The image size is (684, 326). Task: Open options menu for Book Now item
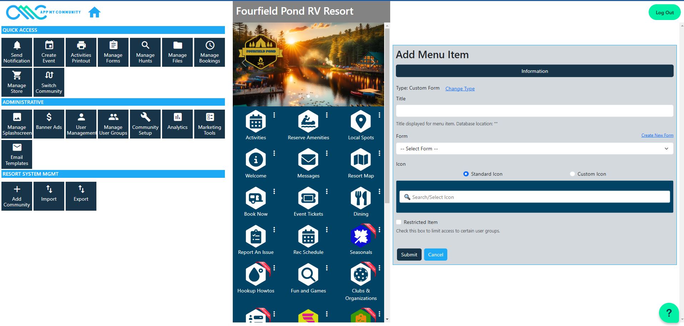274,191
